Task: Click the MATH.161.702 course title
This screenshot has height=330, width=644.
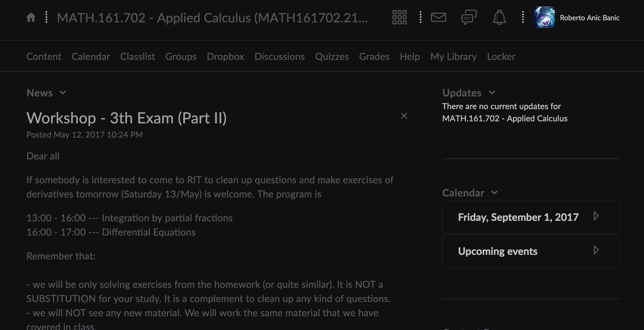Action: tap(212, 18)
